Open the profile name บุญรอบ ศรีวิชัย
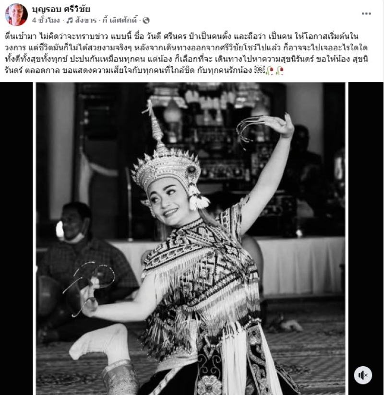This screenshot has width=384, height=395. [61, 9]
